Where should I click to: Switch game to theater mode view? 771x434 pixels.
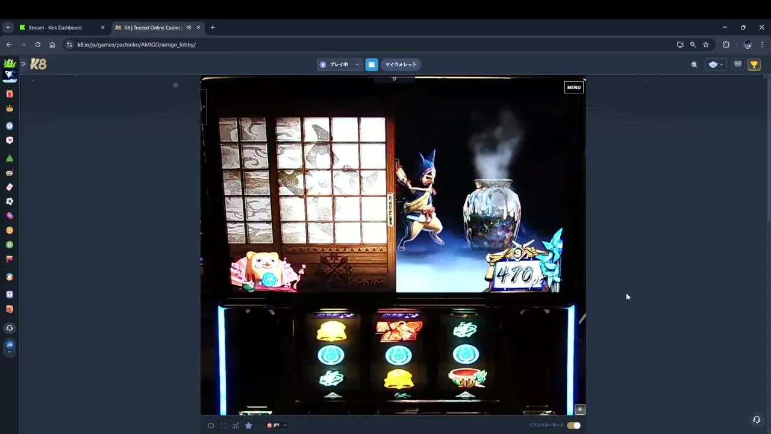[x=211, y=426]
